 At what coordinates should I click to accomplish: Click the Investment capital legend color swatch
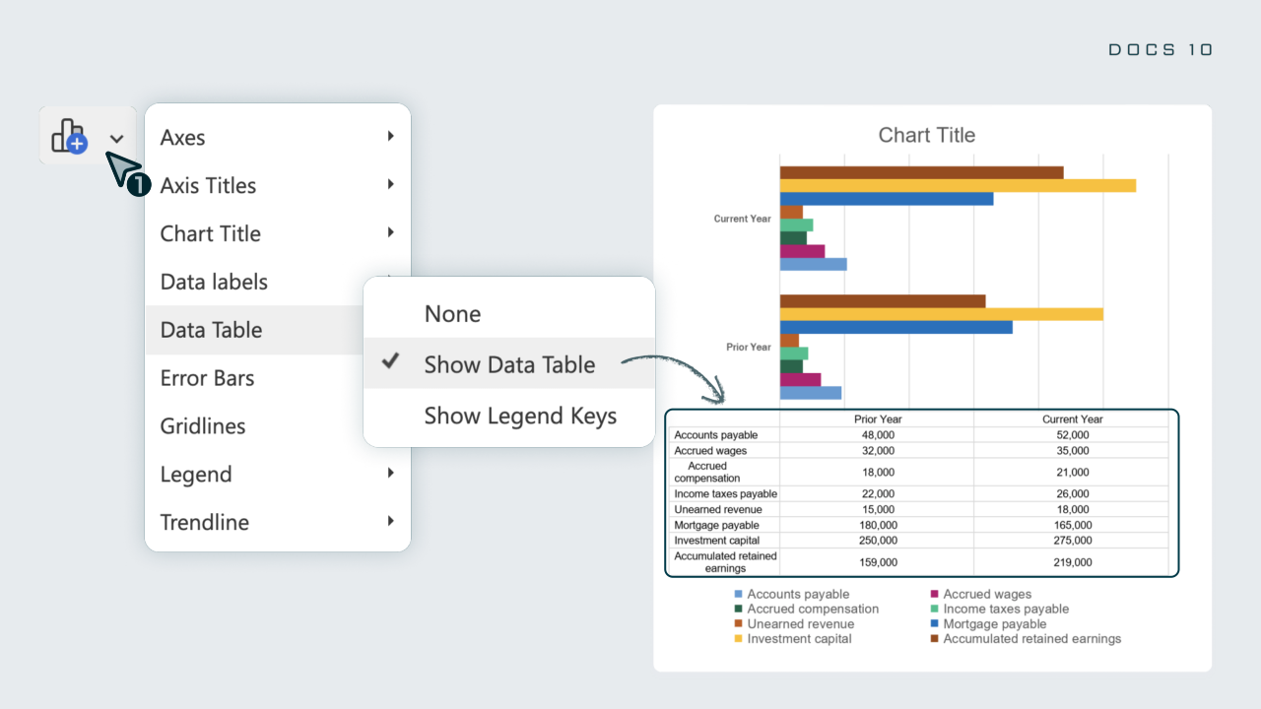point(738,639)
